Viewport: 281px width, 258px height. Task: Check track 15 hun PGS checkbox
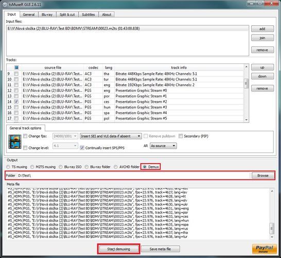[x=16, y=107]
